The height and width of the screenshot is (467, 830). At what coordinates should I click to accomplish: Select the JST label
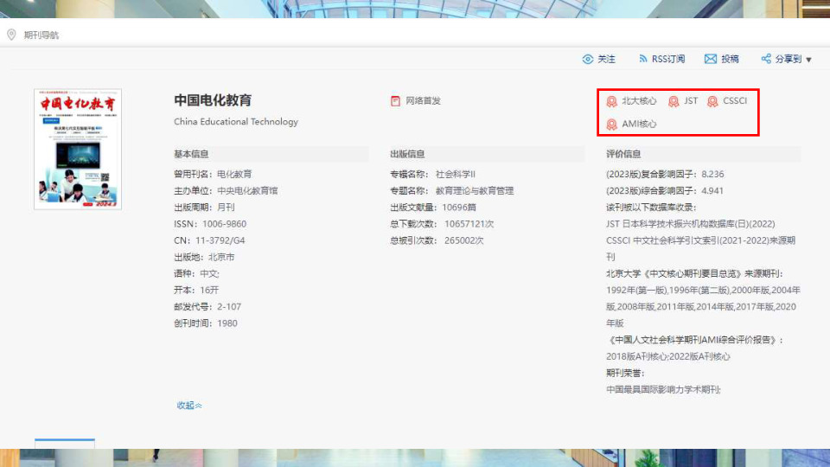tap(691, 100)
